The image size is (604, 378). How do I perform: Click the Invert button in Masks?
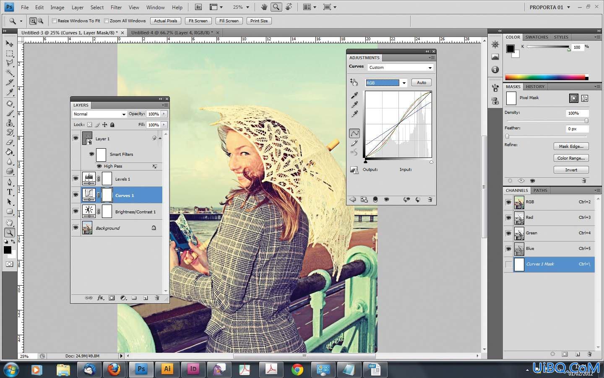click(x=571, y=170)
